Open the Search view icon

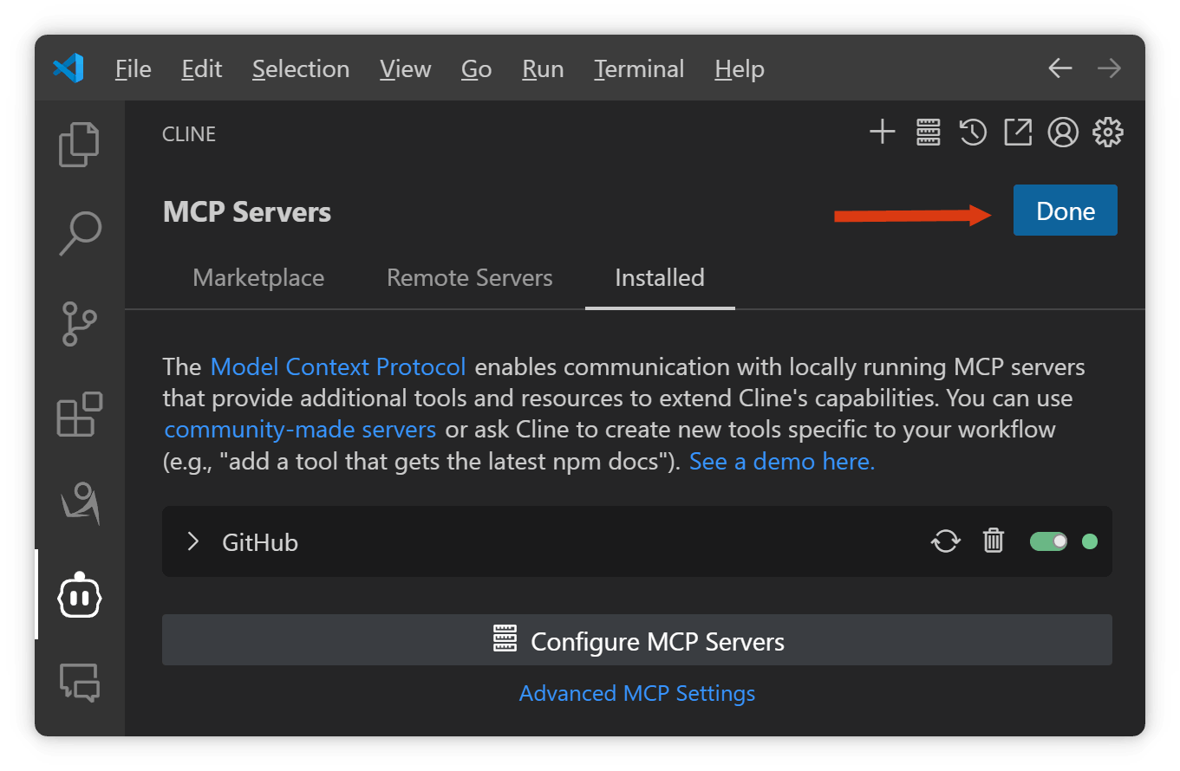coord(79,233)
